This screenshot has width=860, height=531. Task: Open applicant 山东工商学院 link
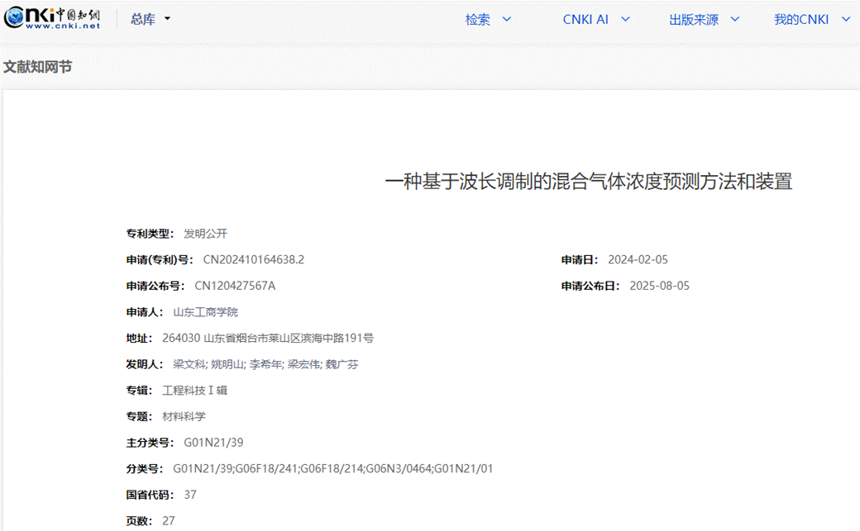205,312
